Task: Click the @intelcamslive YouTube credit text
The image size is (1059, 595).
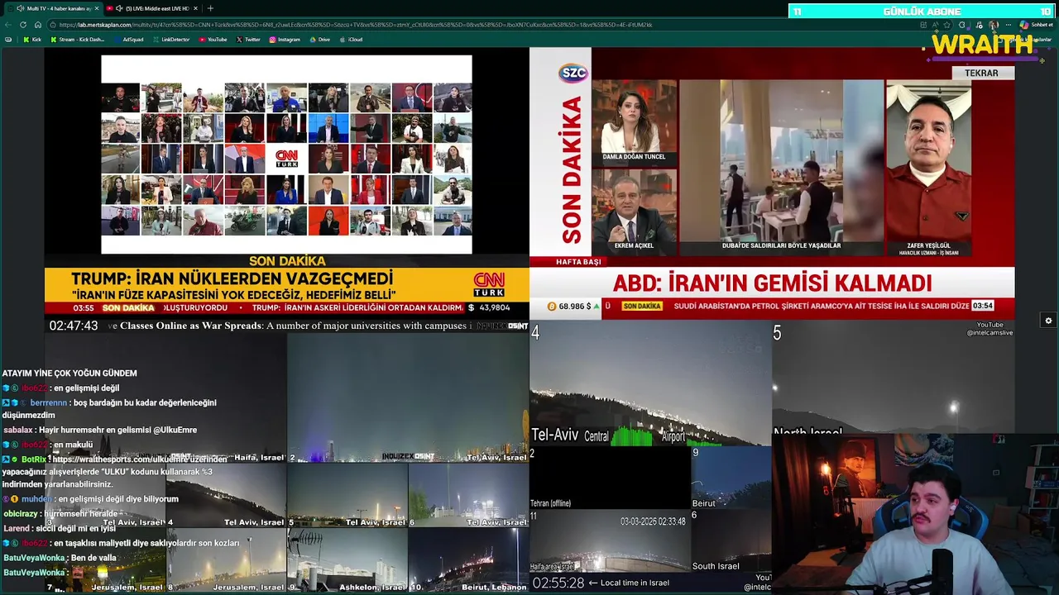Action: tap(990, 333)
